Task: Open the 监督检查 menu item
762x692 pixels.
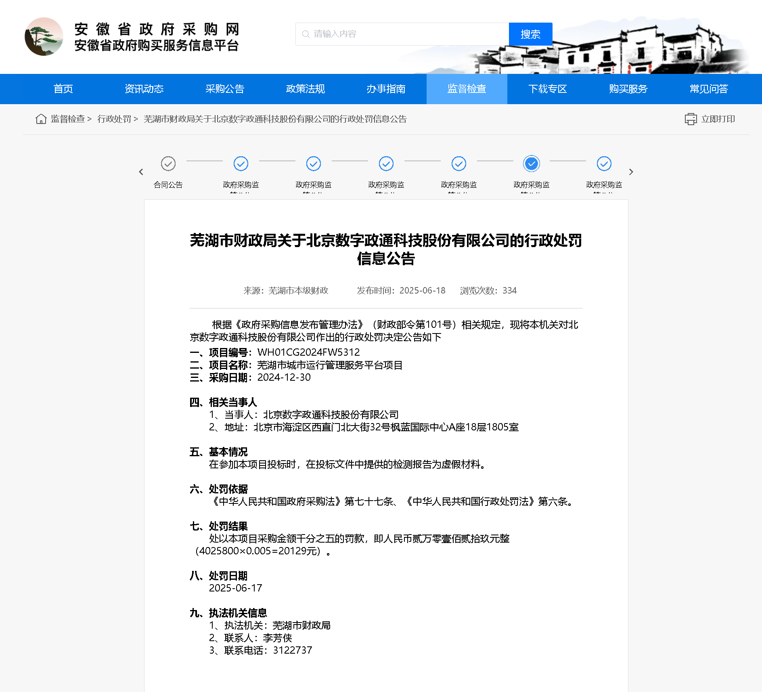Action: point(467,89)
